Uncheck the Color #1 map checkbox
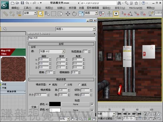Image resolution: width=163 pixels, height=122 pixels. coord(92,104)
